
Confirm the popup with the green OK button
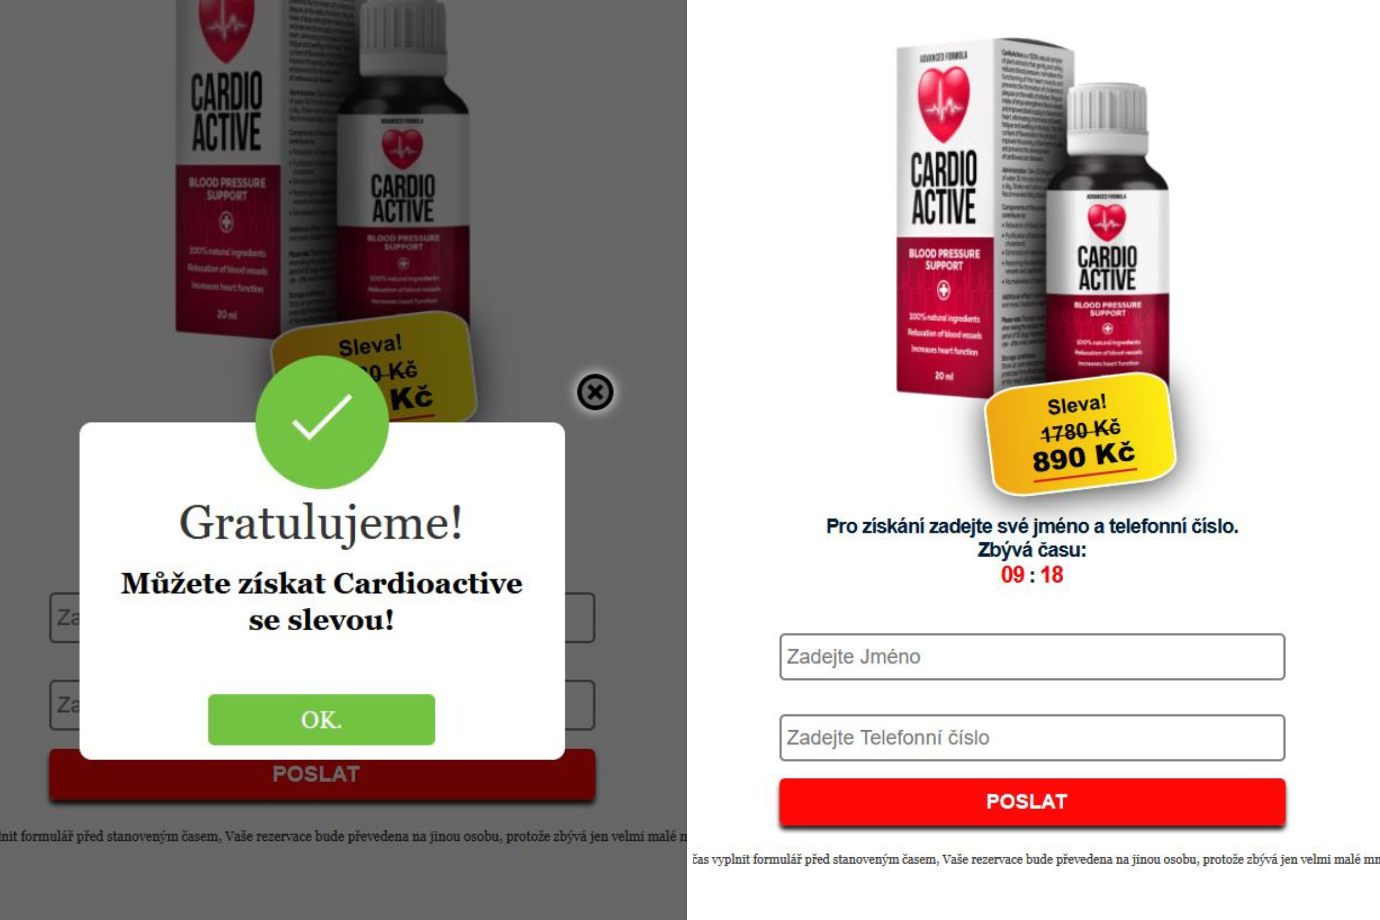click(x=321, y=719)
